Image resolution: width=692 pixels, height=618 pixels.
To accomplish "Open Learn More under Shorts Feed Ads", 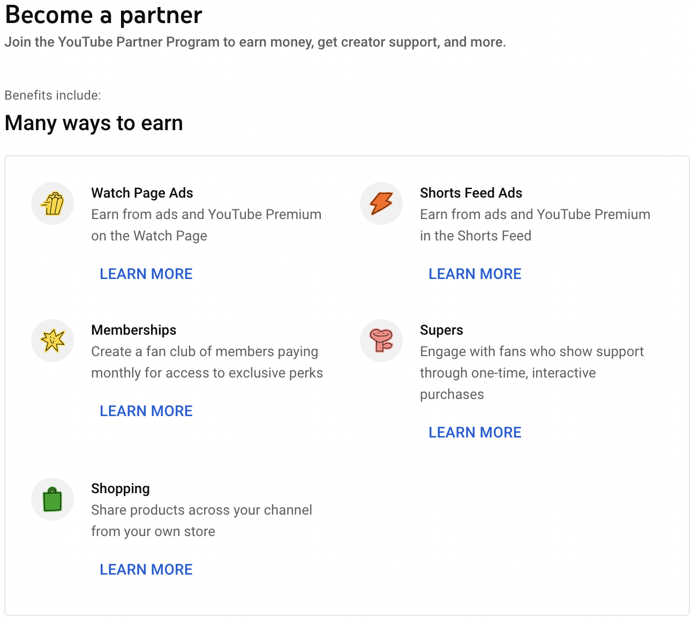I will tap(475, 274).
